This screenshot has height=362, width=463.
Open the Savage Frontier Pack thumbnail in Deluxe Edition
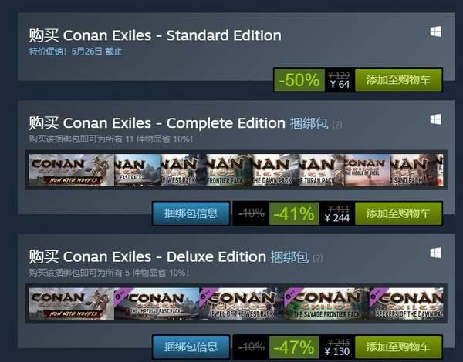click(x=326, y=303)
